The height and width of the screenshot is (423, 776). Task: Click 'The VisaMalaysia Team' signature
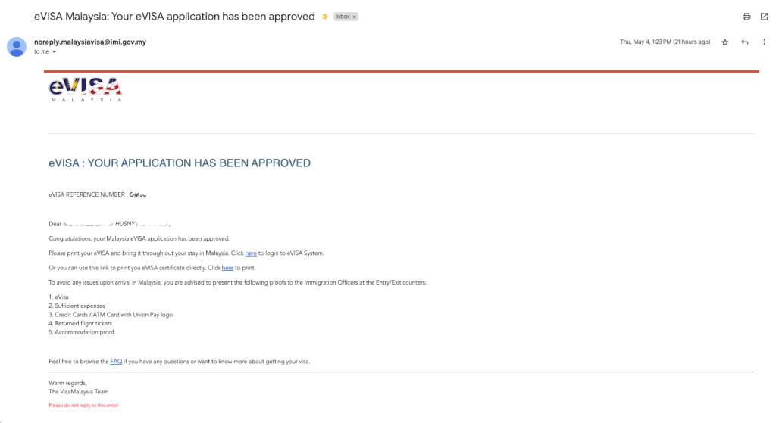point(79,392)
